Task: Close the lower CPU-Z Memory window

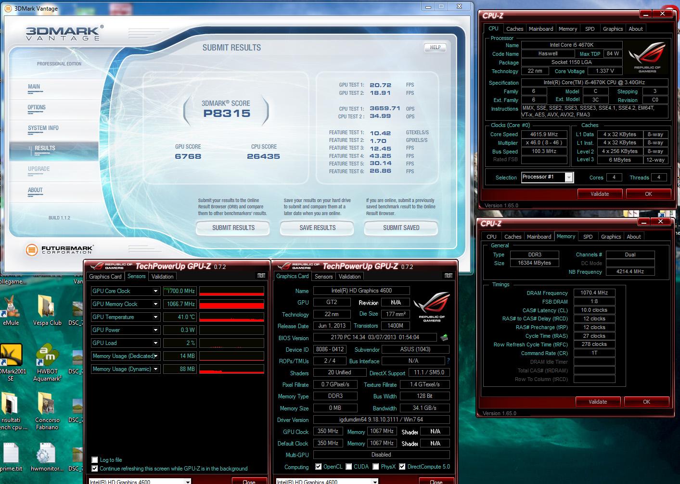Action: (x=660, y=222)
